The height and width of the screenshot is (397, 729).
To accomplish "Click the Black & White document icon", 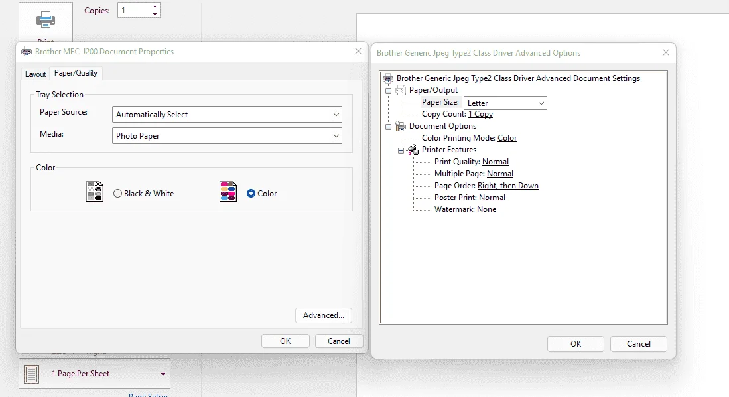I will [x=95, y=192].
